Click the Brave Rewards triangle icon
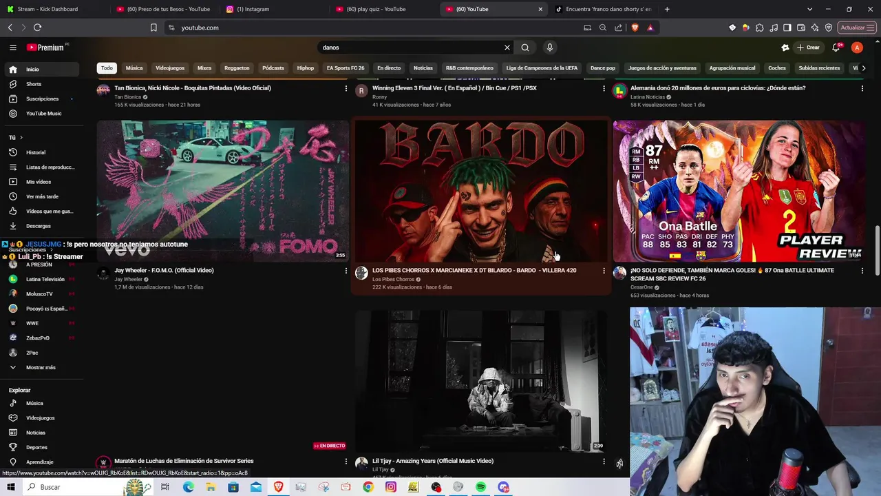Viewport: 881px width, 496px height. pyautogui.click(x=650, y=28)
